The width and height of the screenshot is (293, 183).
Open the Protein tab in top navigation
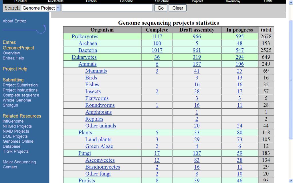tap(91, 1)
